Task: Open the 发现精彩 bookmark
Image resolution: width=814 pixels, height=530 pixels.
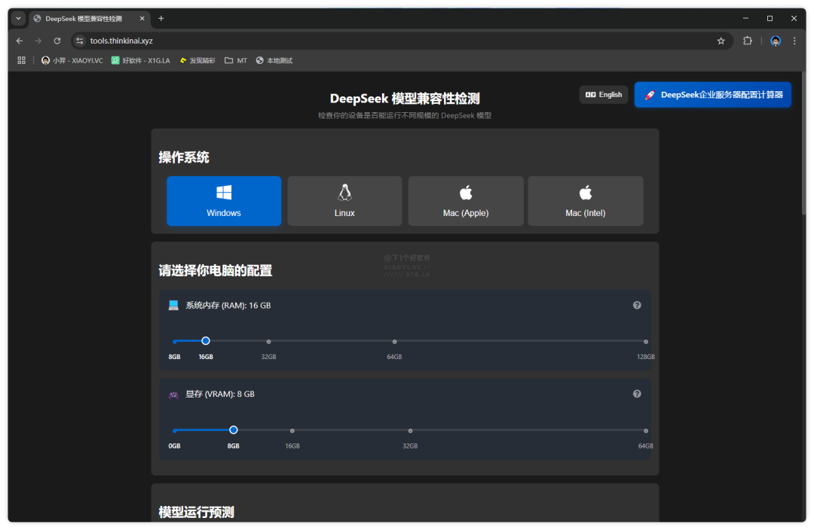Action: click(197, 61)
